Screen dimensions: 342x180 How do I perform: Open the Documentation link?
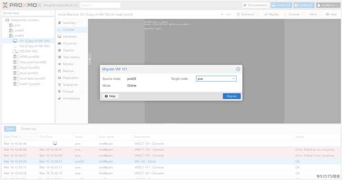pyautogui.click(x=256, y=5)
